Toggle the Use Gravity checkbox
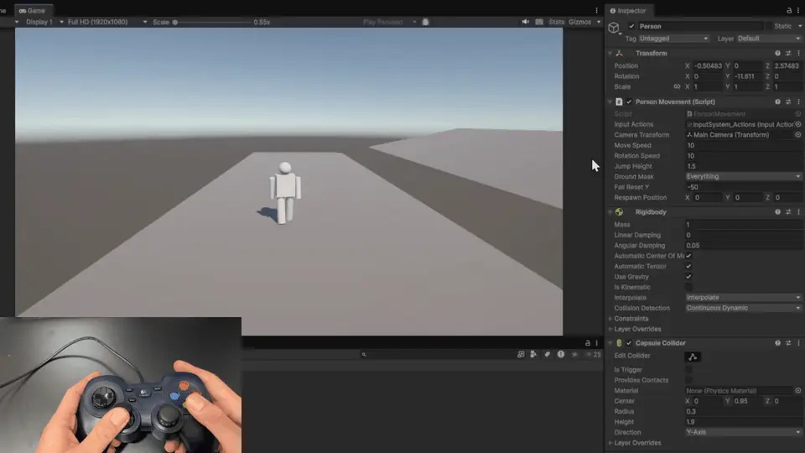The height and width of the screenshot is (453, 805). click(x=688, y=277)
